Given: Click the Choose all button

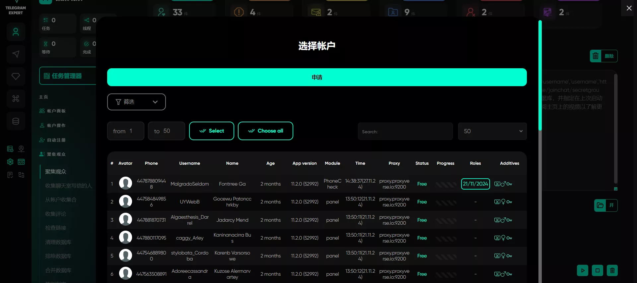Looking at the screenshot, I should [265, 131].
